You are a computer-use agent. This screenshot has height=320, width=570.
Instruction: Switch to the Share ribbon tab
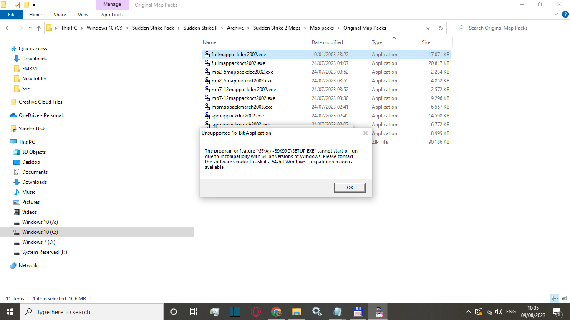coord(60,15)
